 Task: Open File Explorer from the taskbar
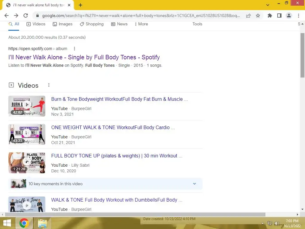43,223
